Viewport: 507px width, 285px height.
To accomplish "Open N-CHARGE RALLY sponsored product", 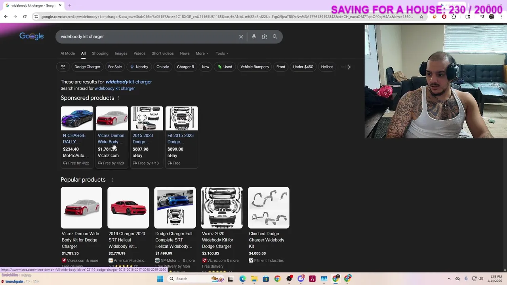I will [x=77, y=137].
